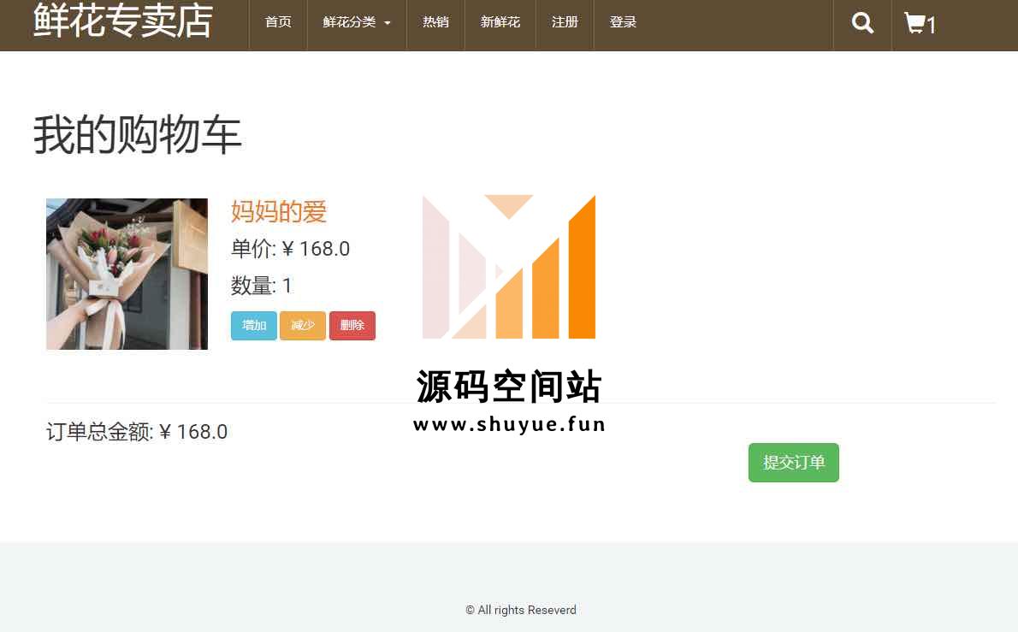The image size is (1018, 632).
Task: Open the 热销 menu item
Action: 435,22
